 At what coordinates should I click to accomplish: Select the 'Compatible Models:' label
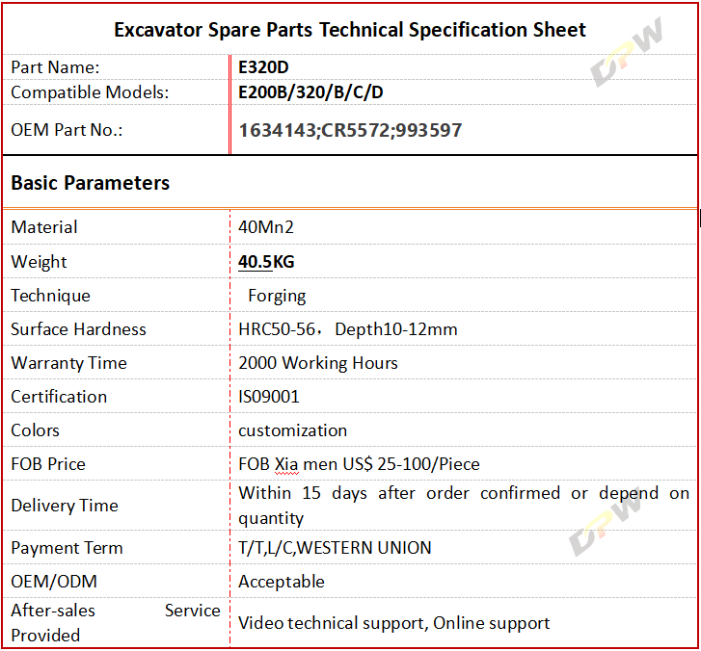tap(90, 92)
